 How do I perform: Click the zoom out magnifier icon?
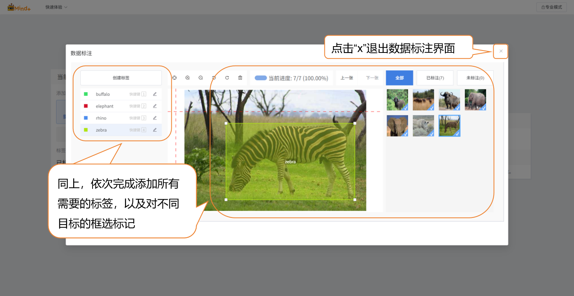point(201,78)
